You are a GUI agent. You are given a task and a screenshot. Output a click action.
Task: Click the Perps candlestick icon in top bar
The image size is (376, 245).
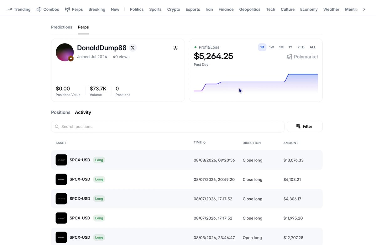(x=67, y=9)
